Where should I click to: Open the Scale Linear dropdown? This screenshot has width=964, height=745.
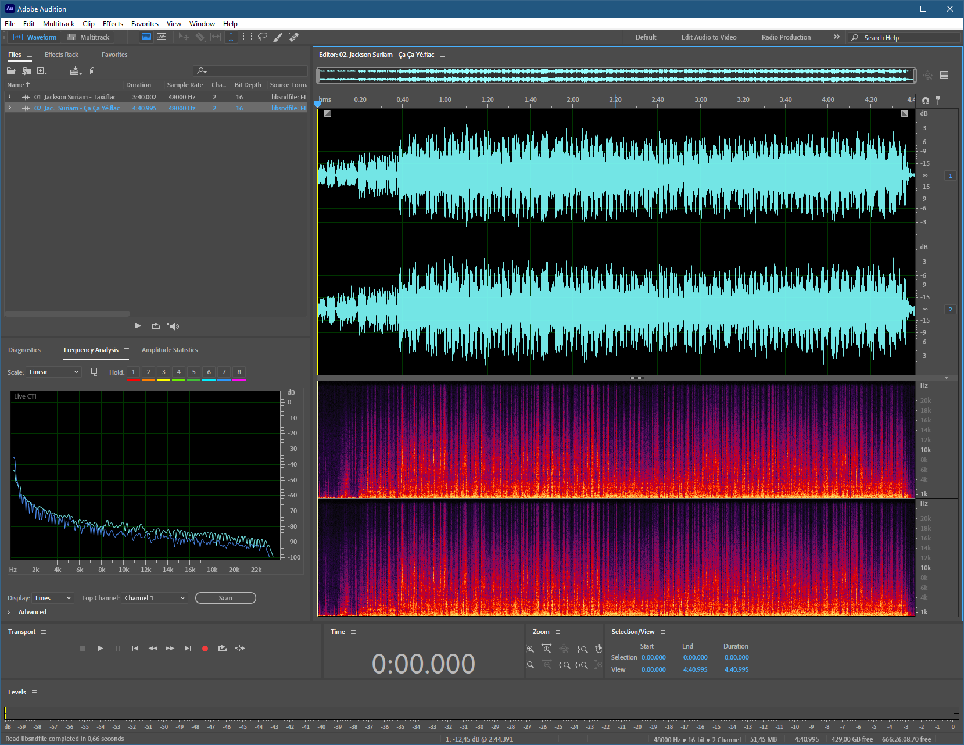click(x=54, y=372)
